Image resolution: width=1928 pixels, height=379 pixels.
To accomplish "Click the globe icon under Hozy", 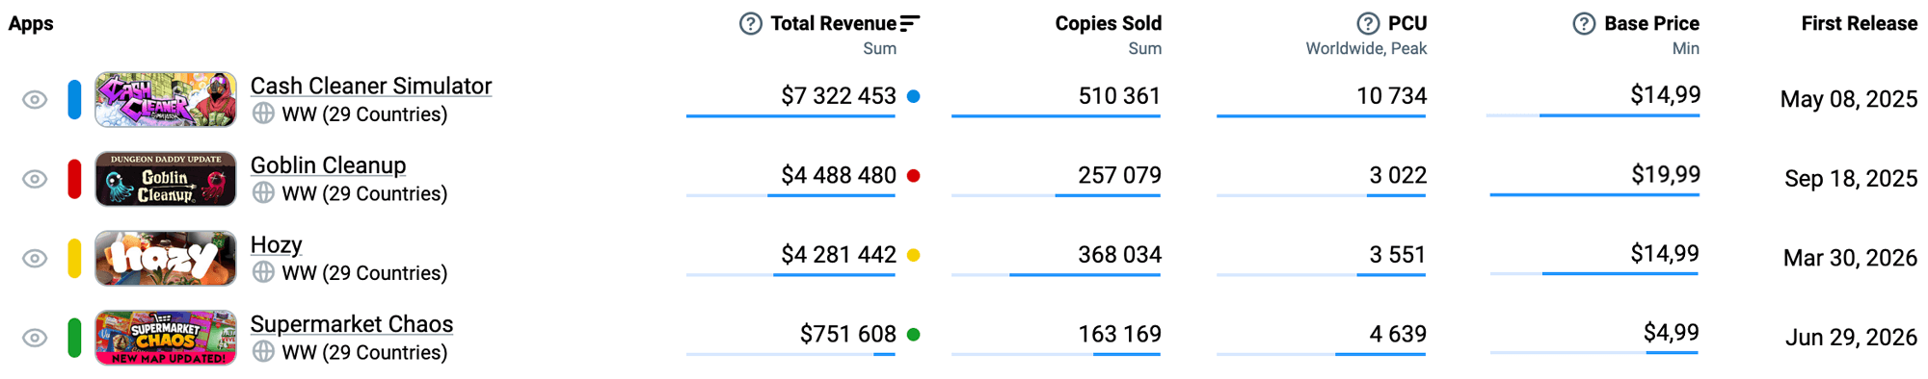I will (x=263, y=272).
